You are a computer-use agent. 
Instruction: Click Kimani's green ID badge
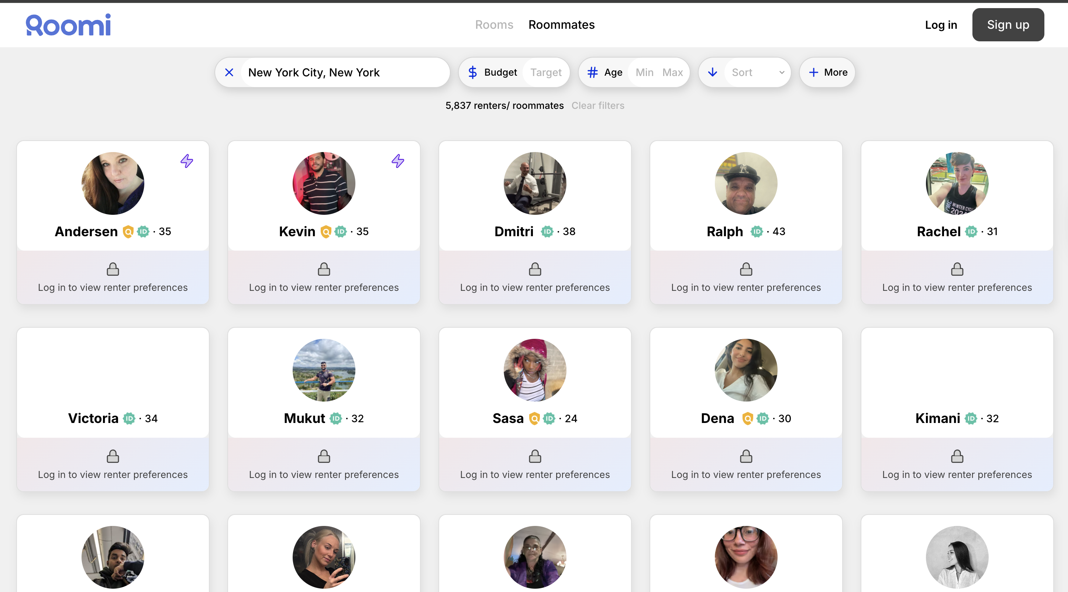click(971, 418)
